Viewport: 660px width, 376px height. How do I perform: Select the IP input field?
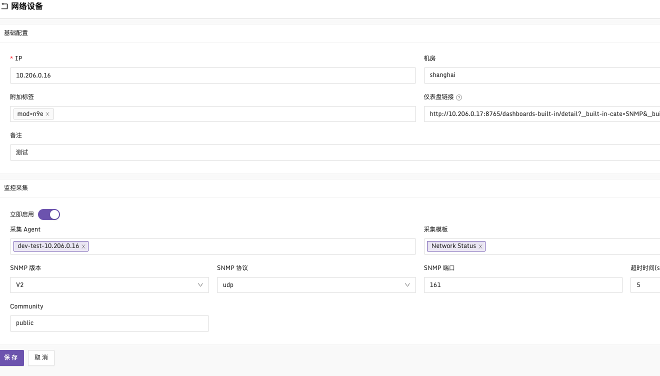[212, 75]
